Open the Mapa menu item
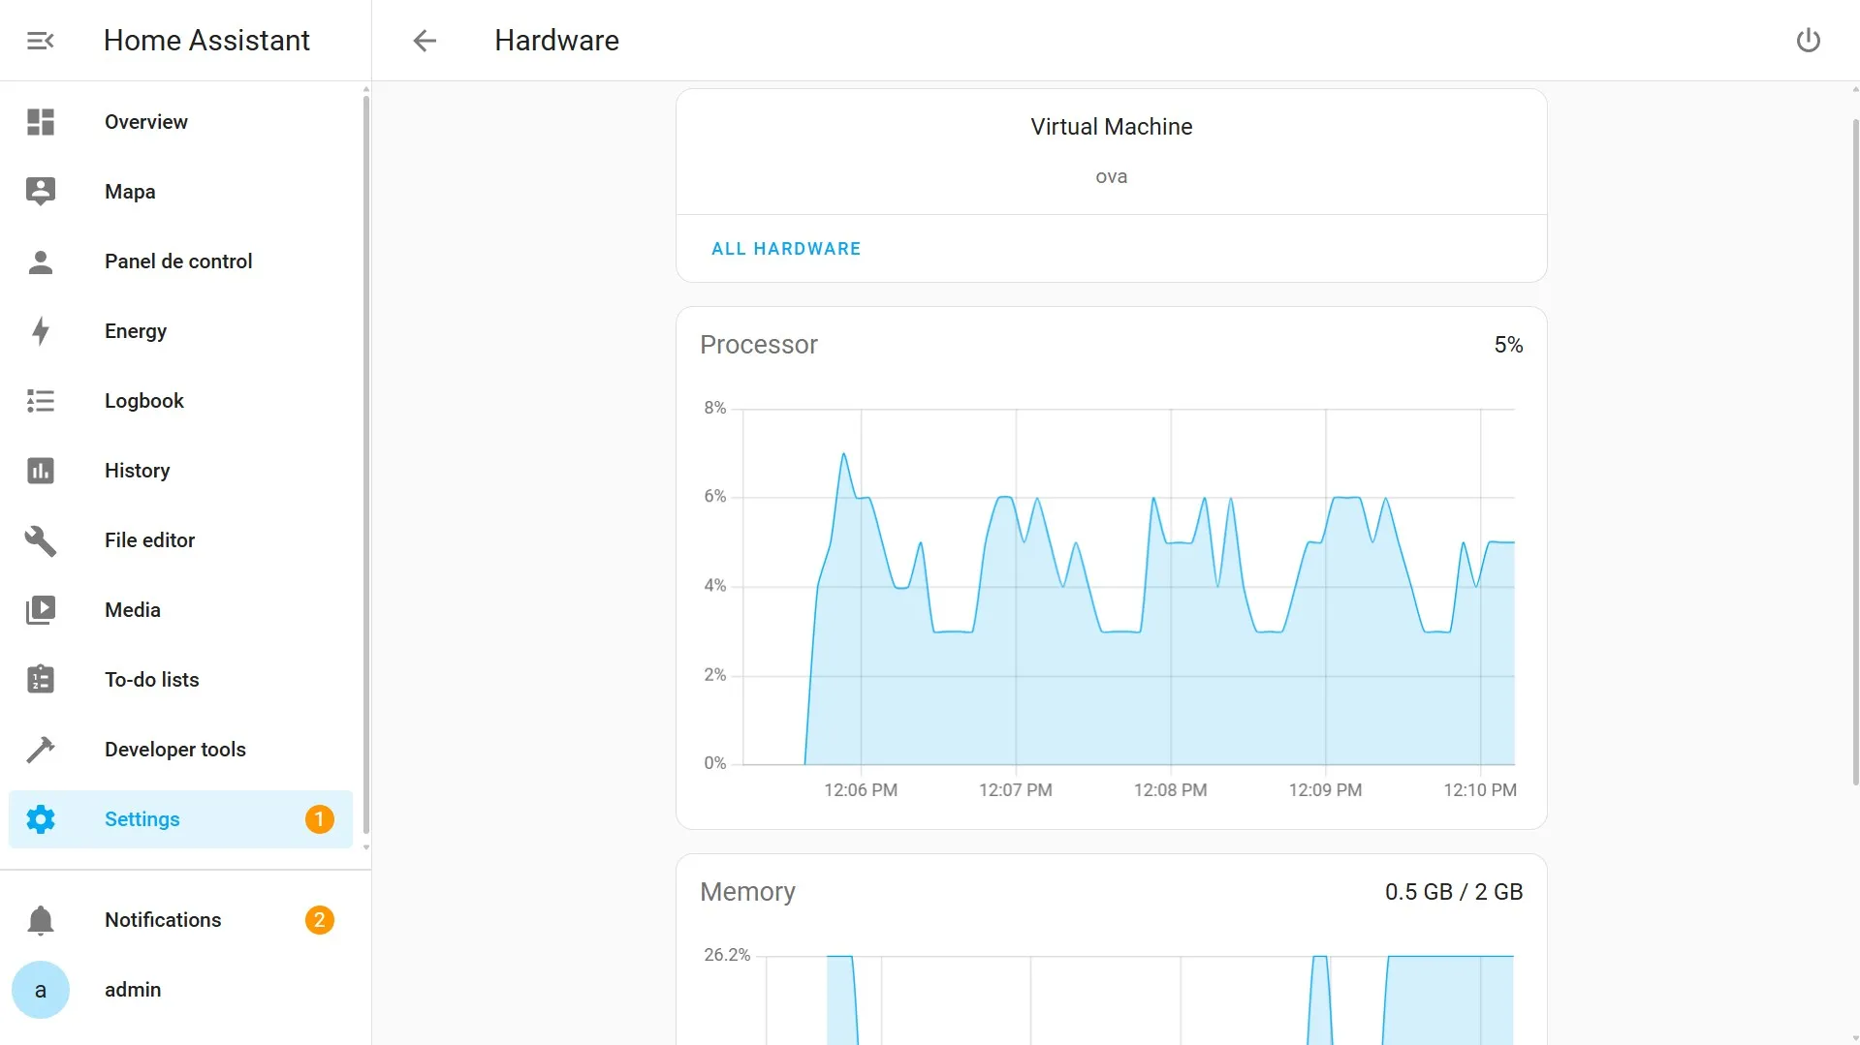 click(180, 192)
